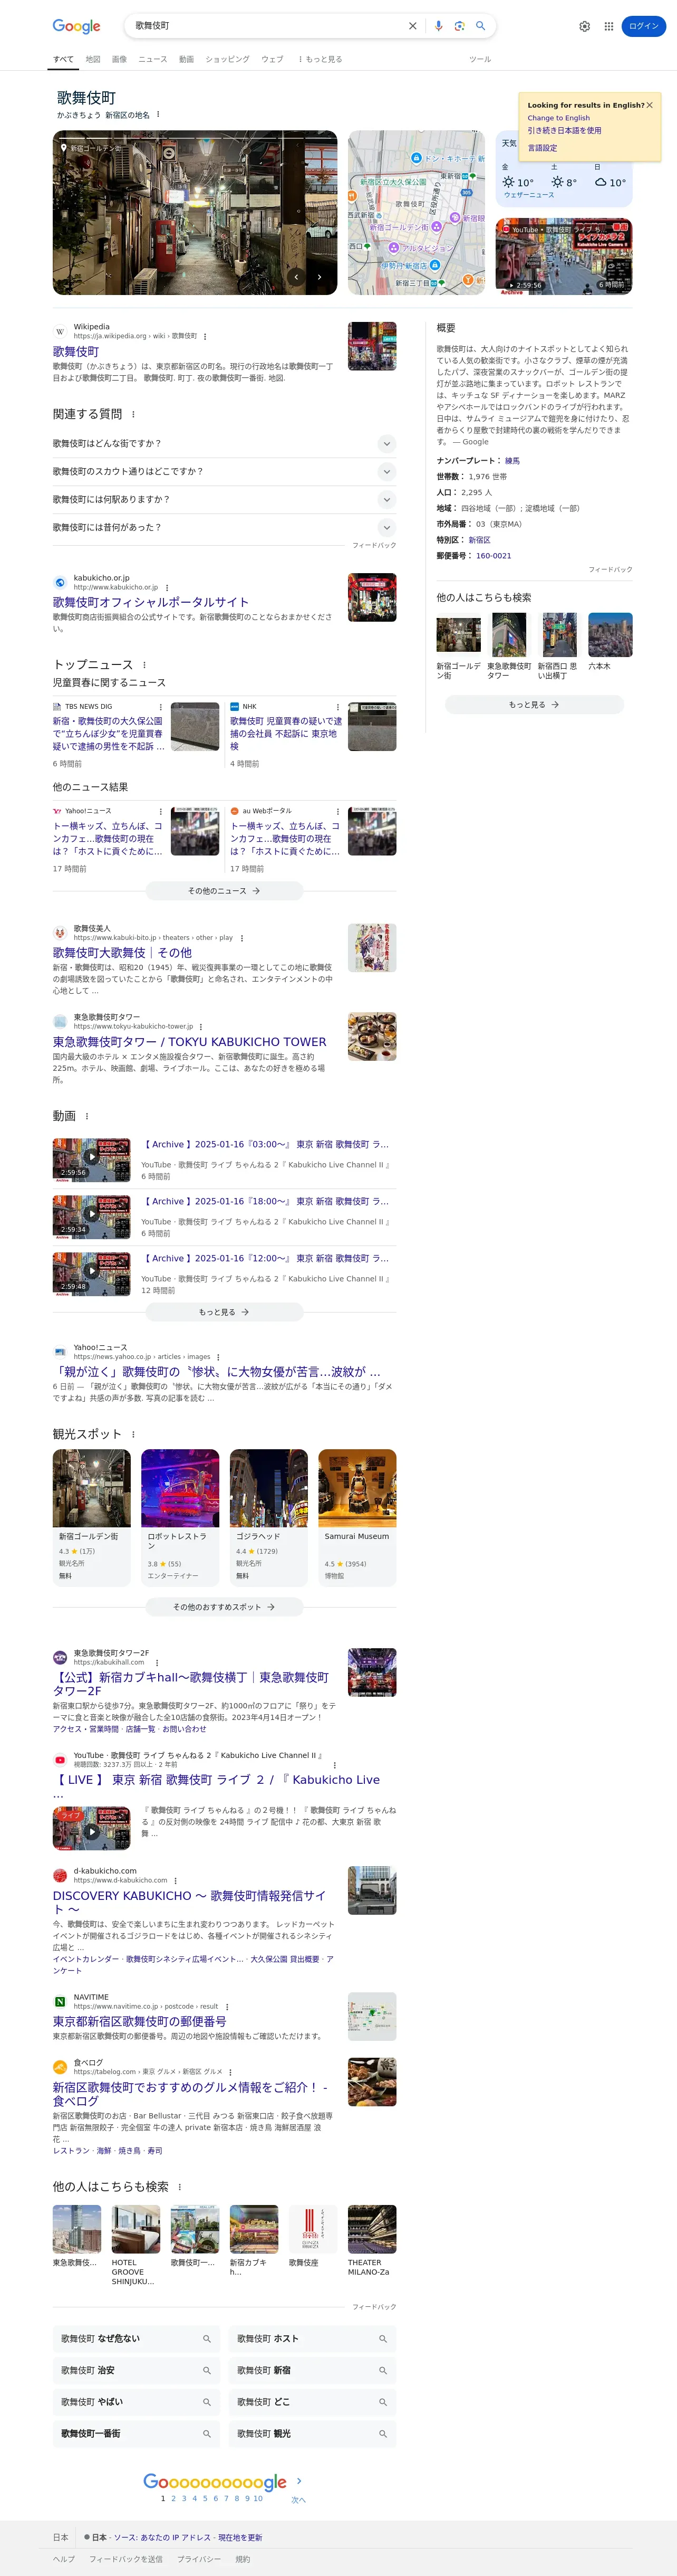Open three-dot menu beside トップニュース
Viewport: 677px width, 2576px height.
(x=144, y=665)
